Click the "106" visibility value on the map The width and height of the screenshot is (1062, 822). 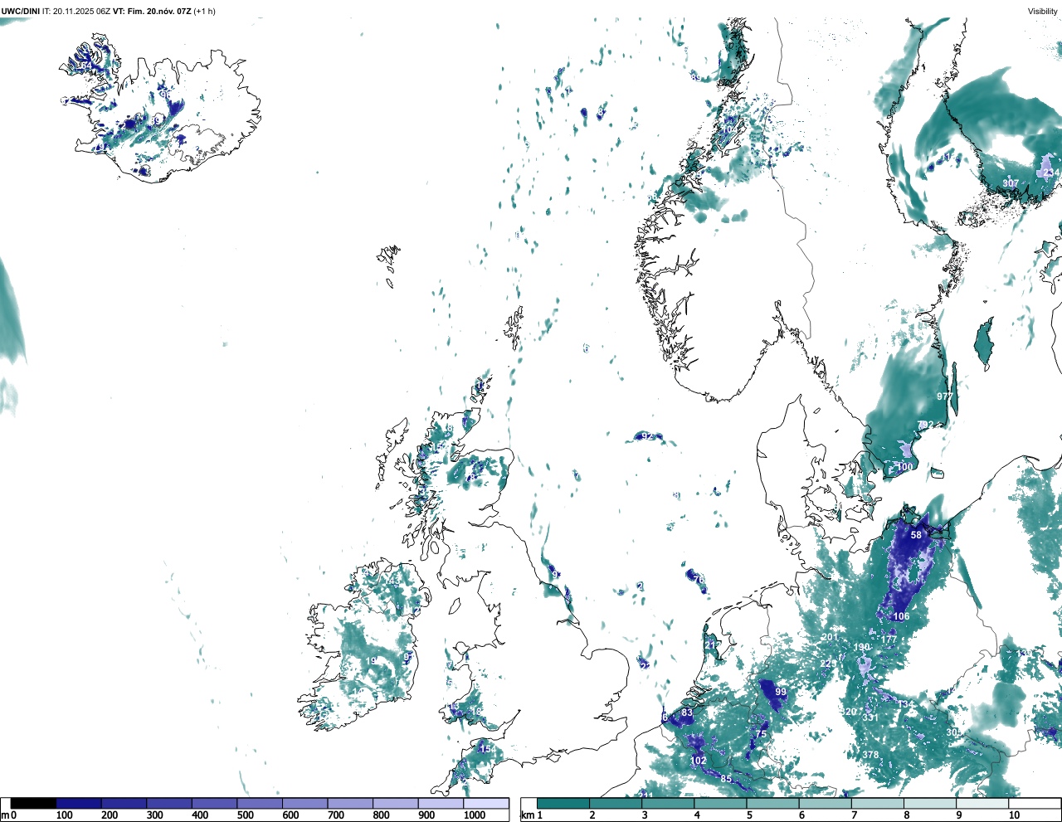902,616
